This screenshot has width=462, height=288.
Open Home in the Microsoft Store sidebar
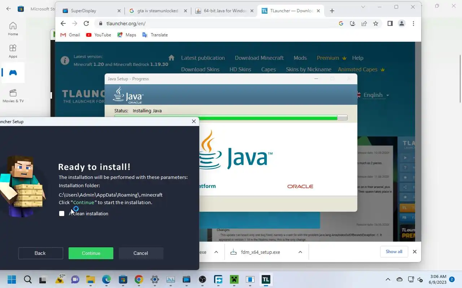tap(13, 29)
